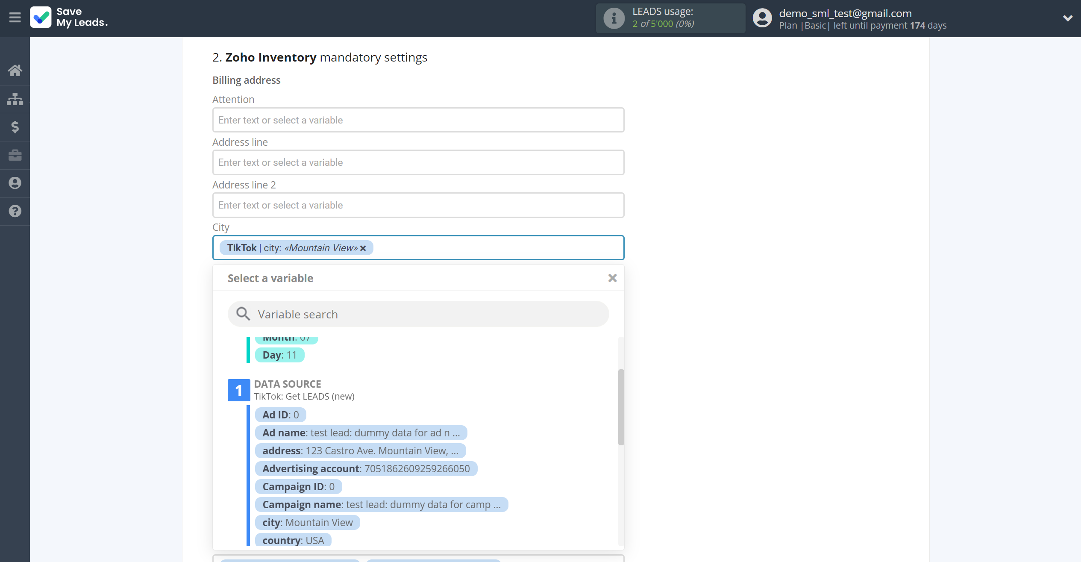Open the hamburger menu
The width and height of the screenshot is (1081, 562).
click(15, 18)
